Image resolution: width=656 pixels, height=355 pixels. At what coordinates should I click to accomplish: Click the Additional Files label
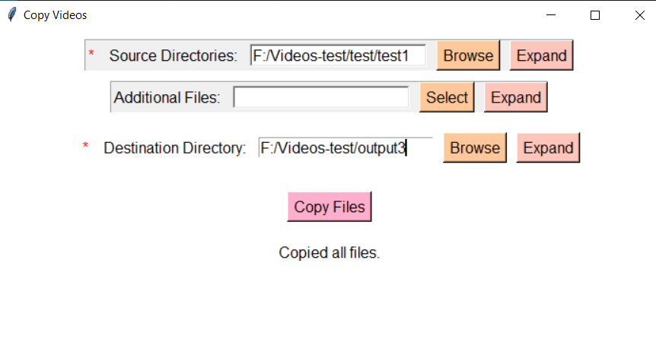coord(167,97)
